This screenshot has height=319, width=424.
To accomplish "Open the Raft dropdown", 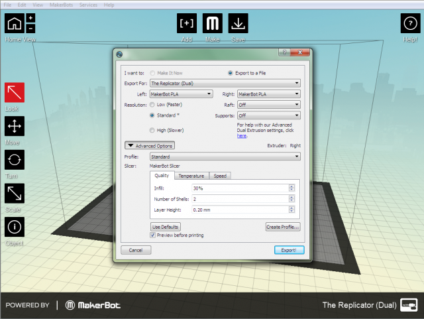I will click(269, 105).
